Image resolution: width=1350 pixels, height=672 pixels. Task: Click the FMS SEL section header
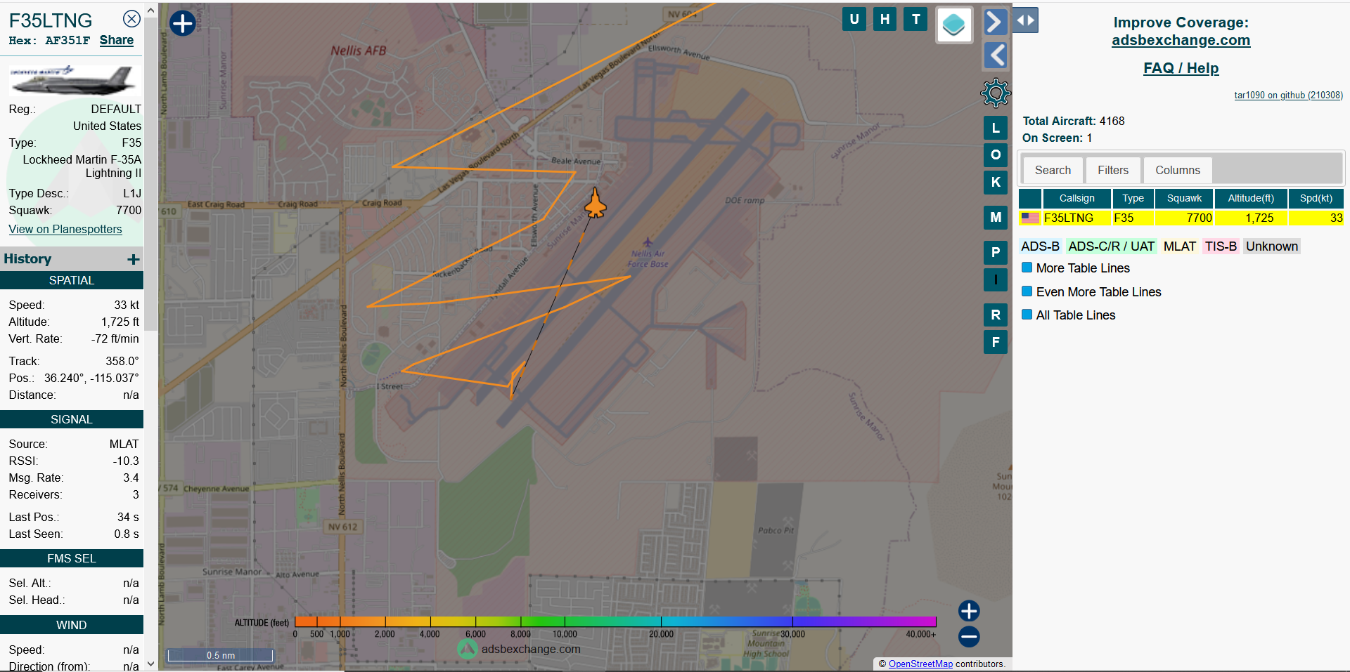pos(72,558)
